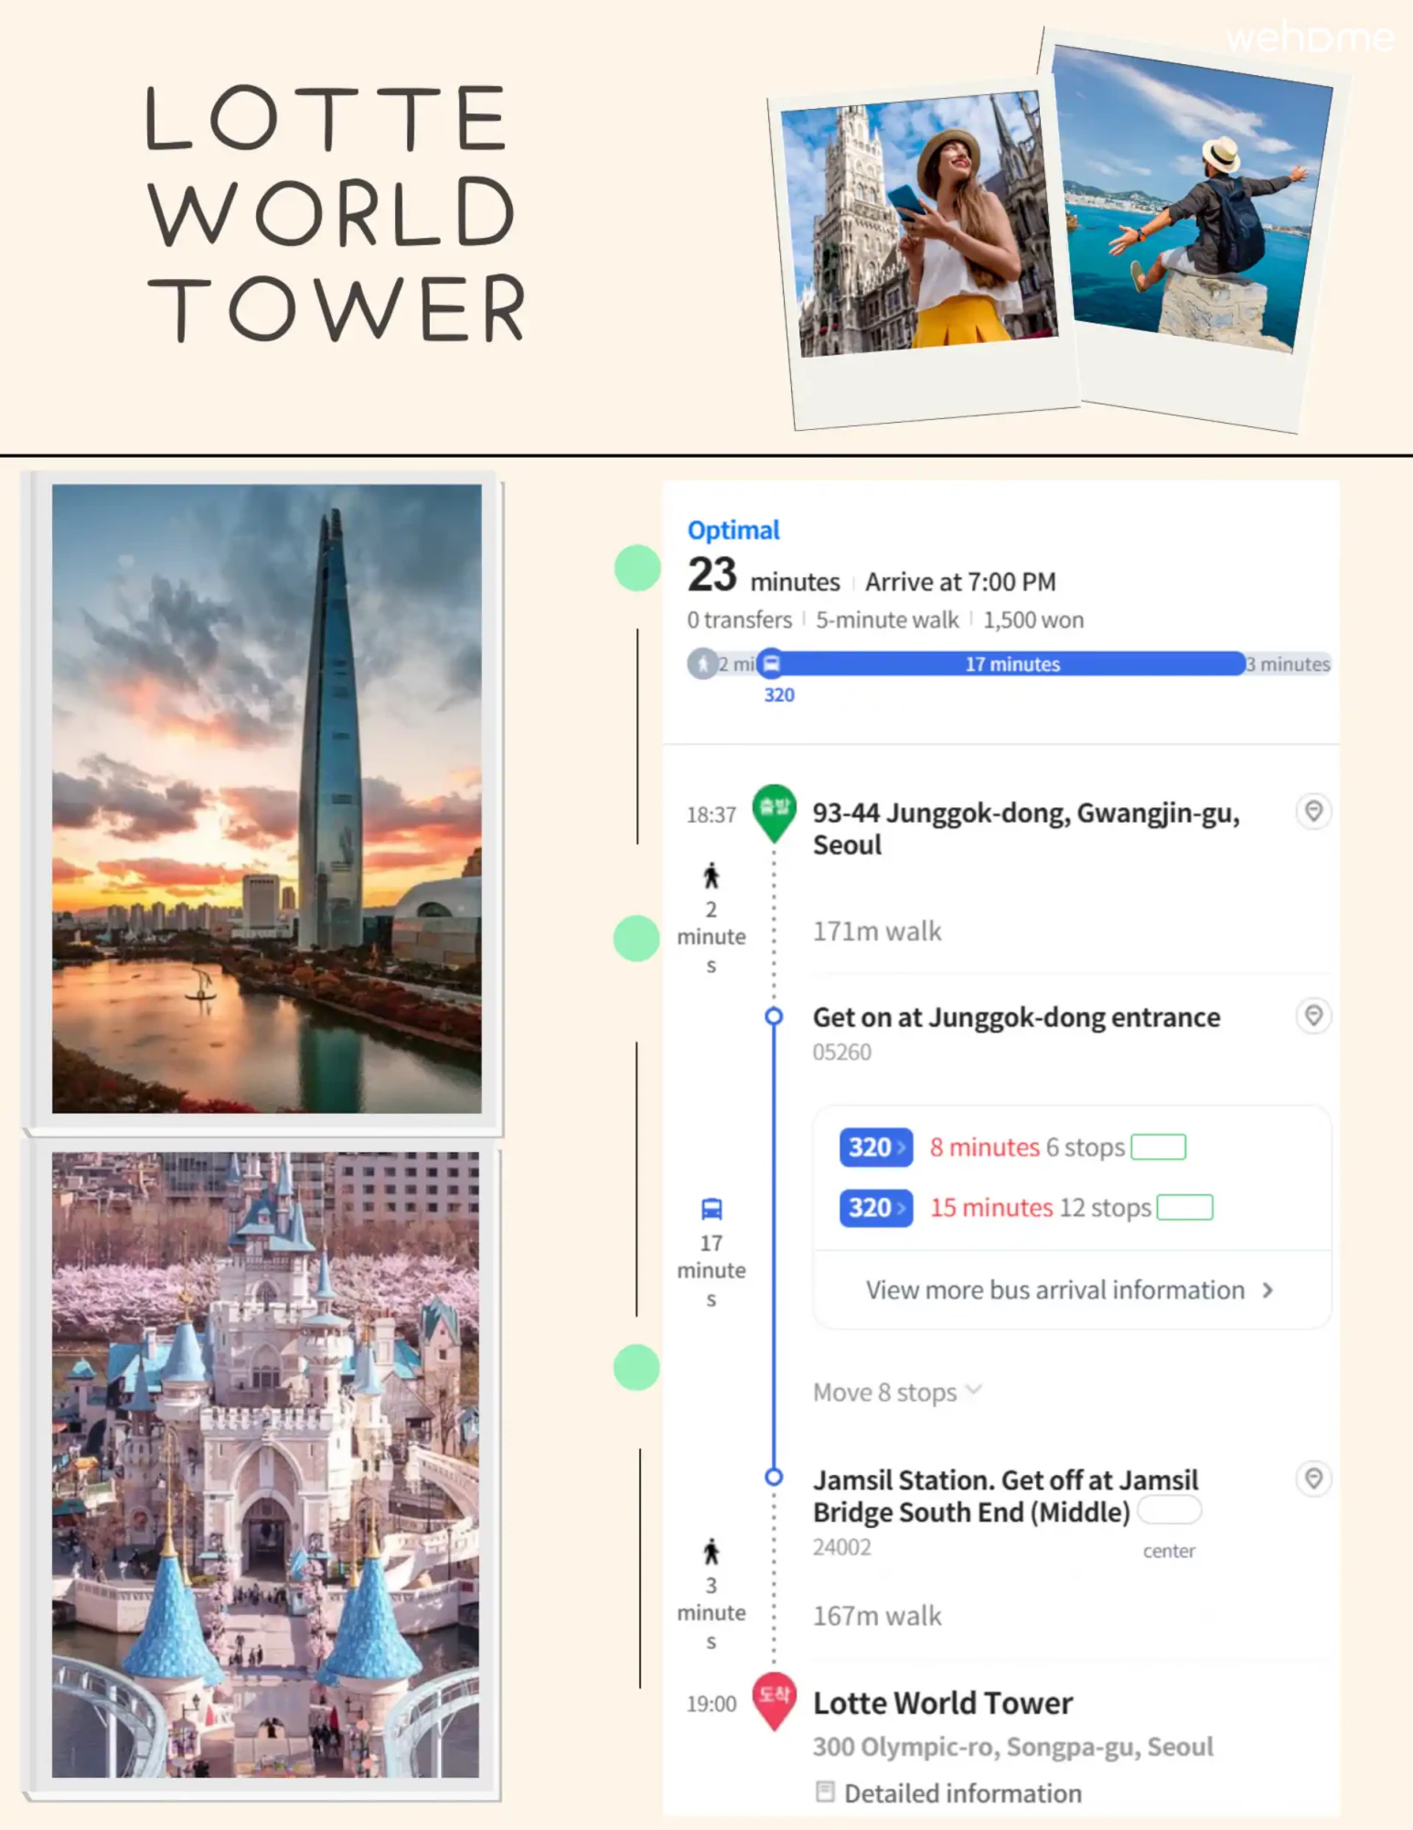Click the red arrival pin at 19:00

(774, 1700)
